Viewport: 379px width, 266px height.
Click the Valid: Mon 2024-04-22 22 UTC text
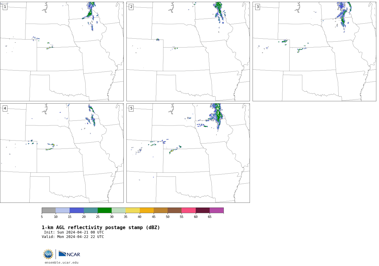click(x=73, y=237)
